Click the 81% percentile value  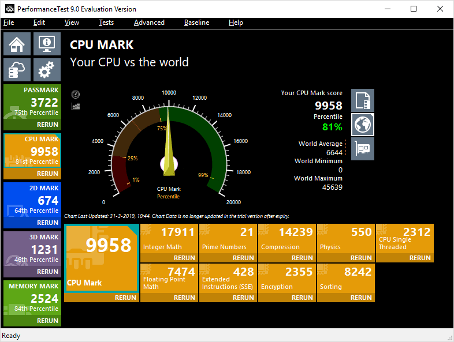(x=332, y=127)
